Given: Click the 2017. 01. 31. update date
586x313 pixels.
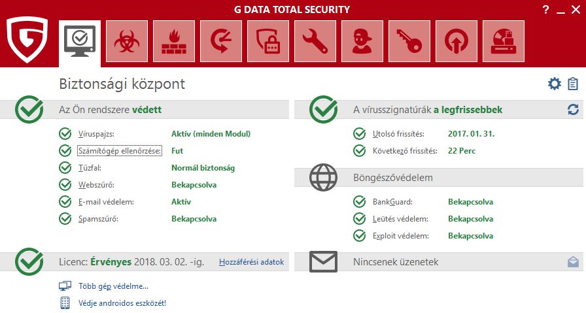Looking at the screenshot, I should pos(472,134).
